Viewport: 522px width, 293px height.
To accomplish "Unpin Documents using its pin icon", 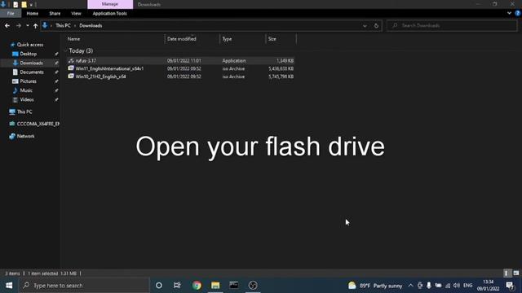I will click(56, 72).
